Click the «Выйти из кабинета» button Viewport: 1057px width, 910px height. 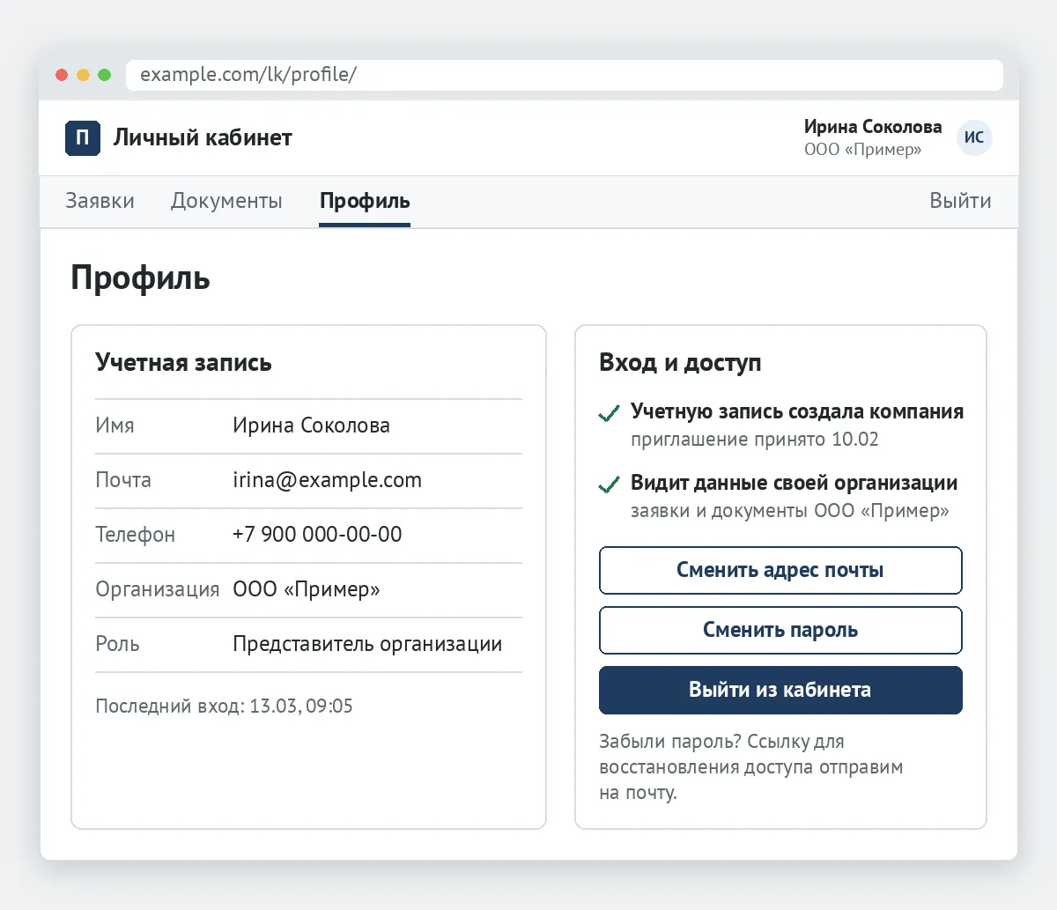coord(780,690)
